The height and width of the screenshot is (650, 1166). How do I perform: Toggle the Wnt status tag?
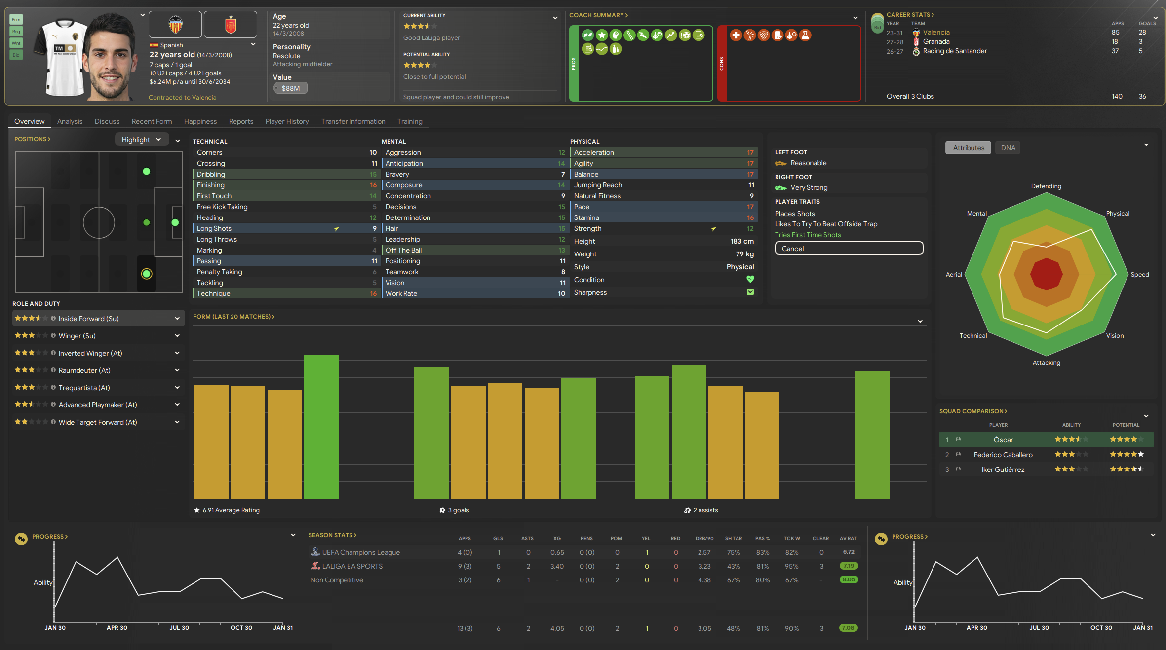click(16, 43)
